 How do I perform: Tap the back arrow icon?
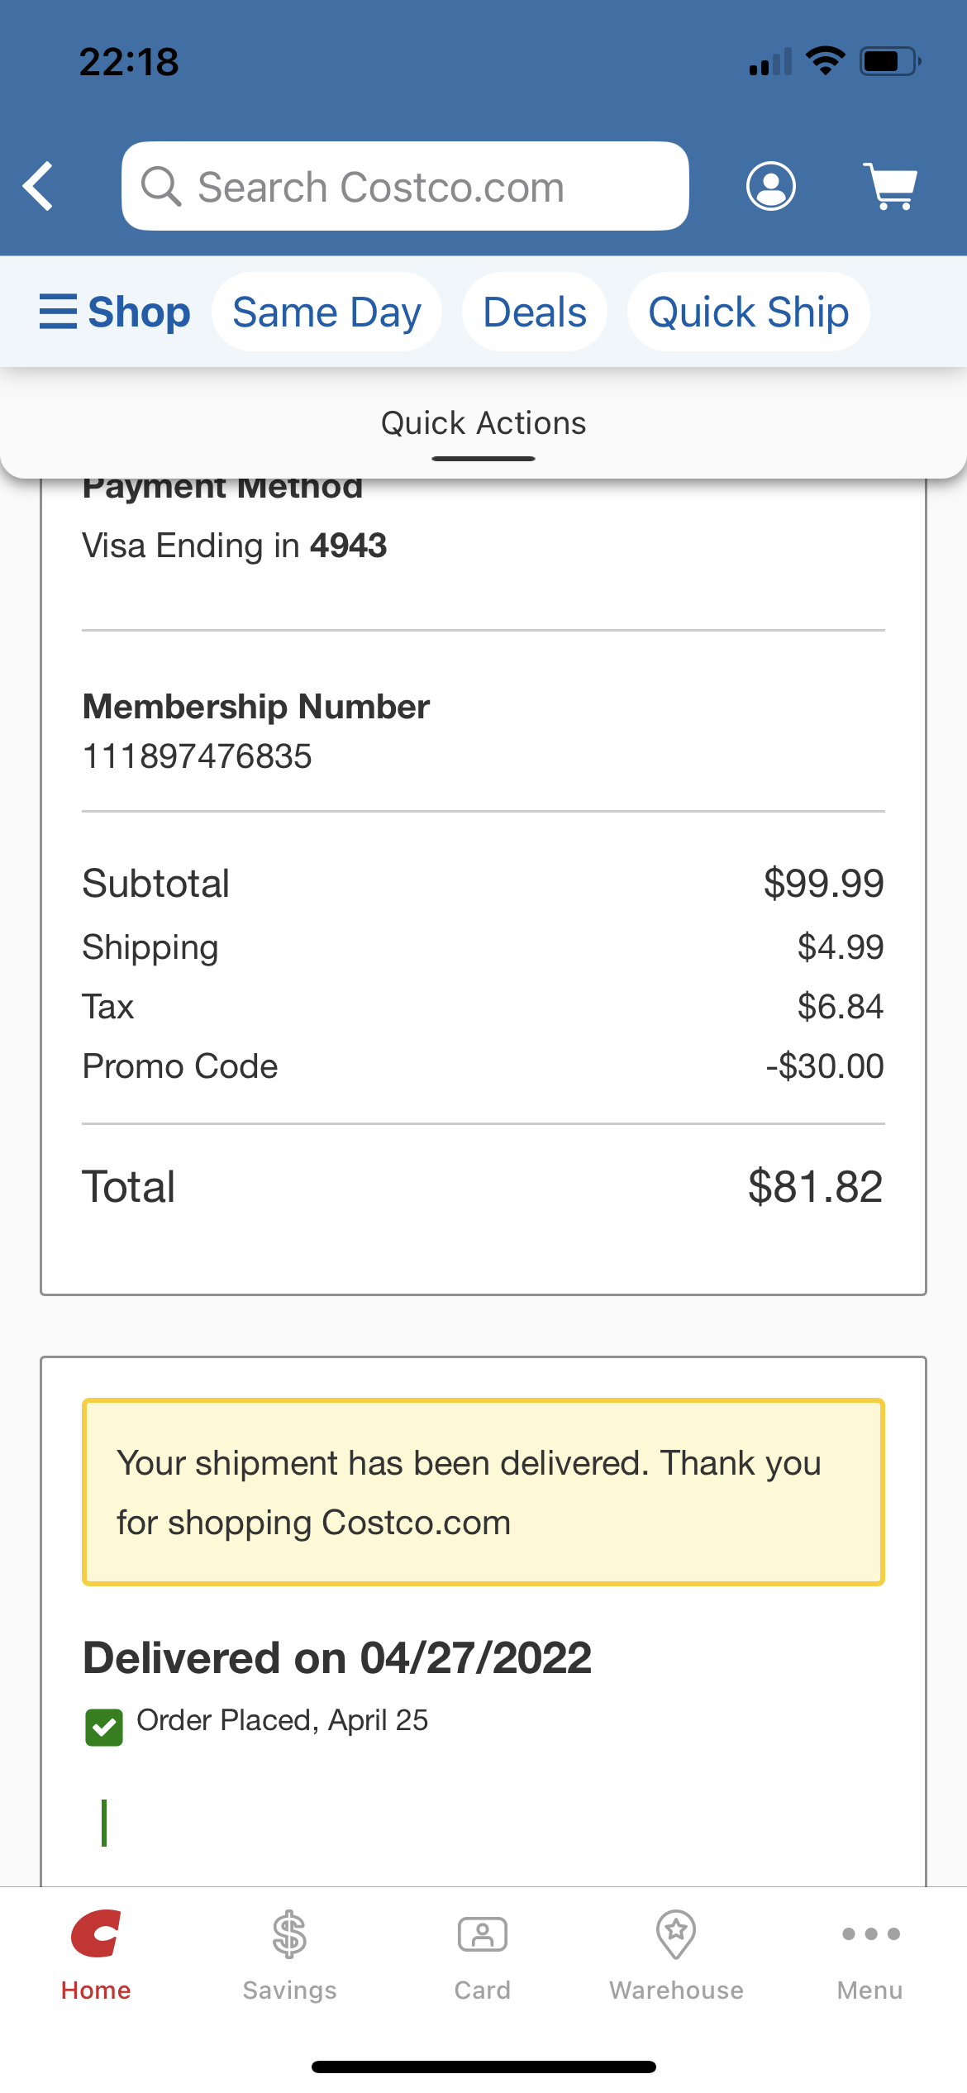pyautogui.click(x=39, y=186)
